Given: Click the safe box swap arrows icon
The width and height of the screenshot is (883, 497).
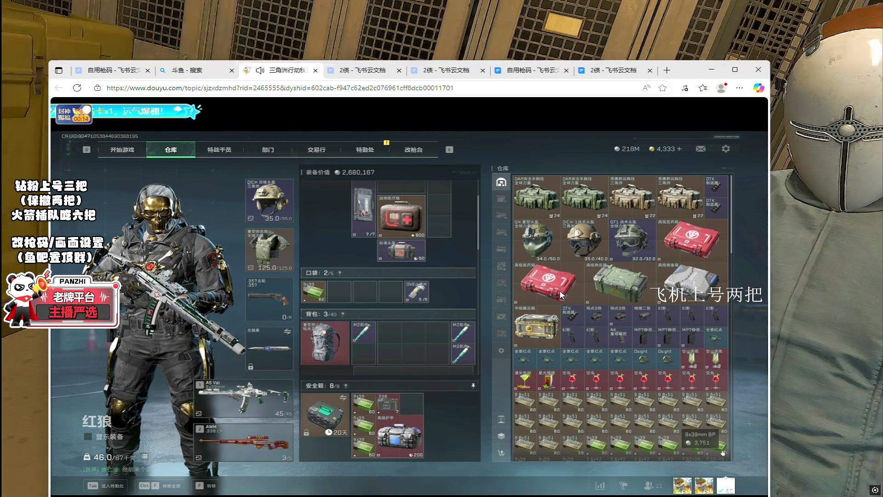Looking at the screenshot, I should point(343,397).
